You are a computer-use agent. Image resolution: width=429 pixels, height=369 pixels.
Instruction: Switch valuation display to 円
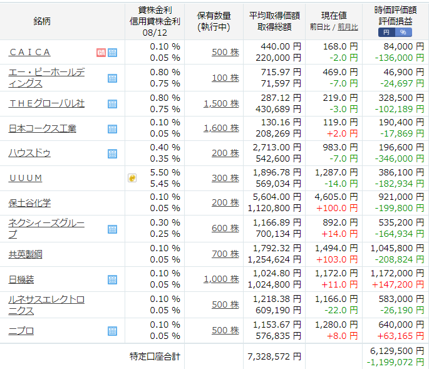tap(386, 33)
